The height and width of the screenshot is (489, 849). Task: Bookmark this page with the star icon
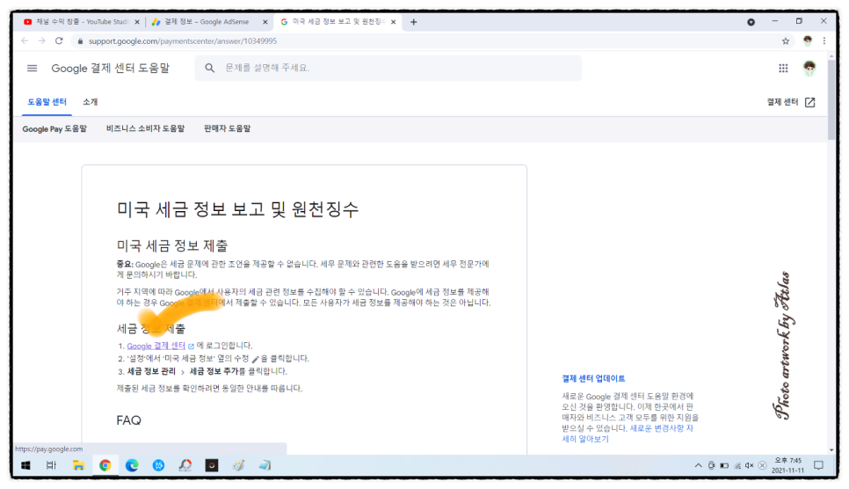pos(786,41)
